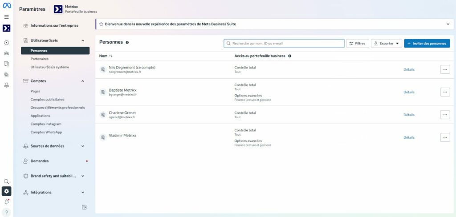This screenshot has width=456, height=217.
Task: Open Comptes publicitaires menu item
Action: point(47,100)
